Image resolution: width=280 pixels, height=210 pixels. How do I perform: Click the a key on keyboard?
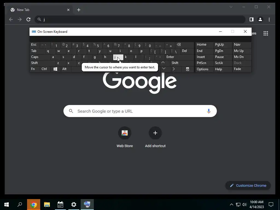[x=56, y=57]
